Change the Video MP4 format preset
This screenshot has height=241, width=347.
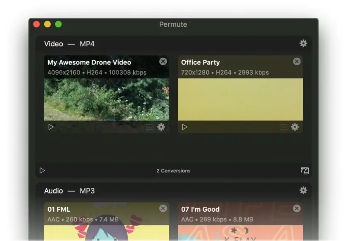(x=87, y=44)
